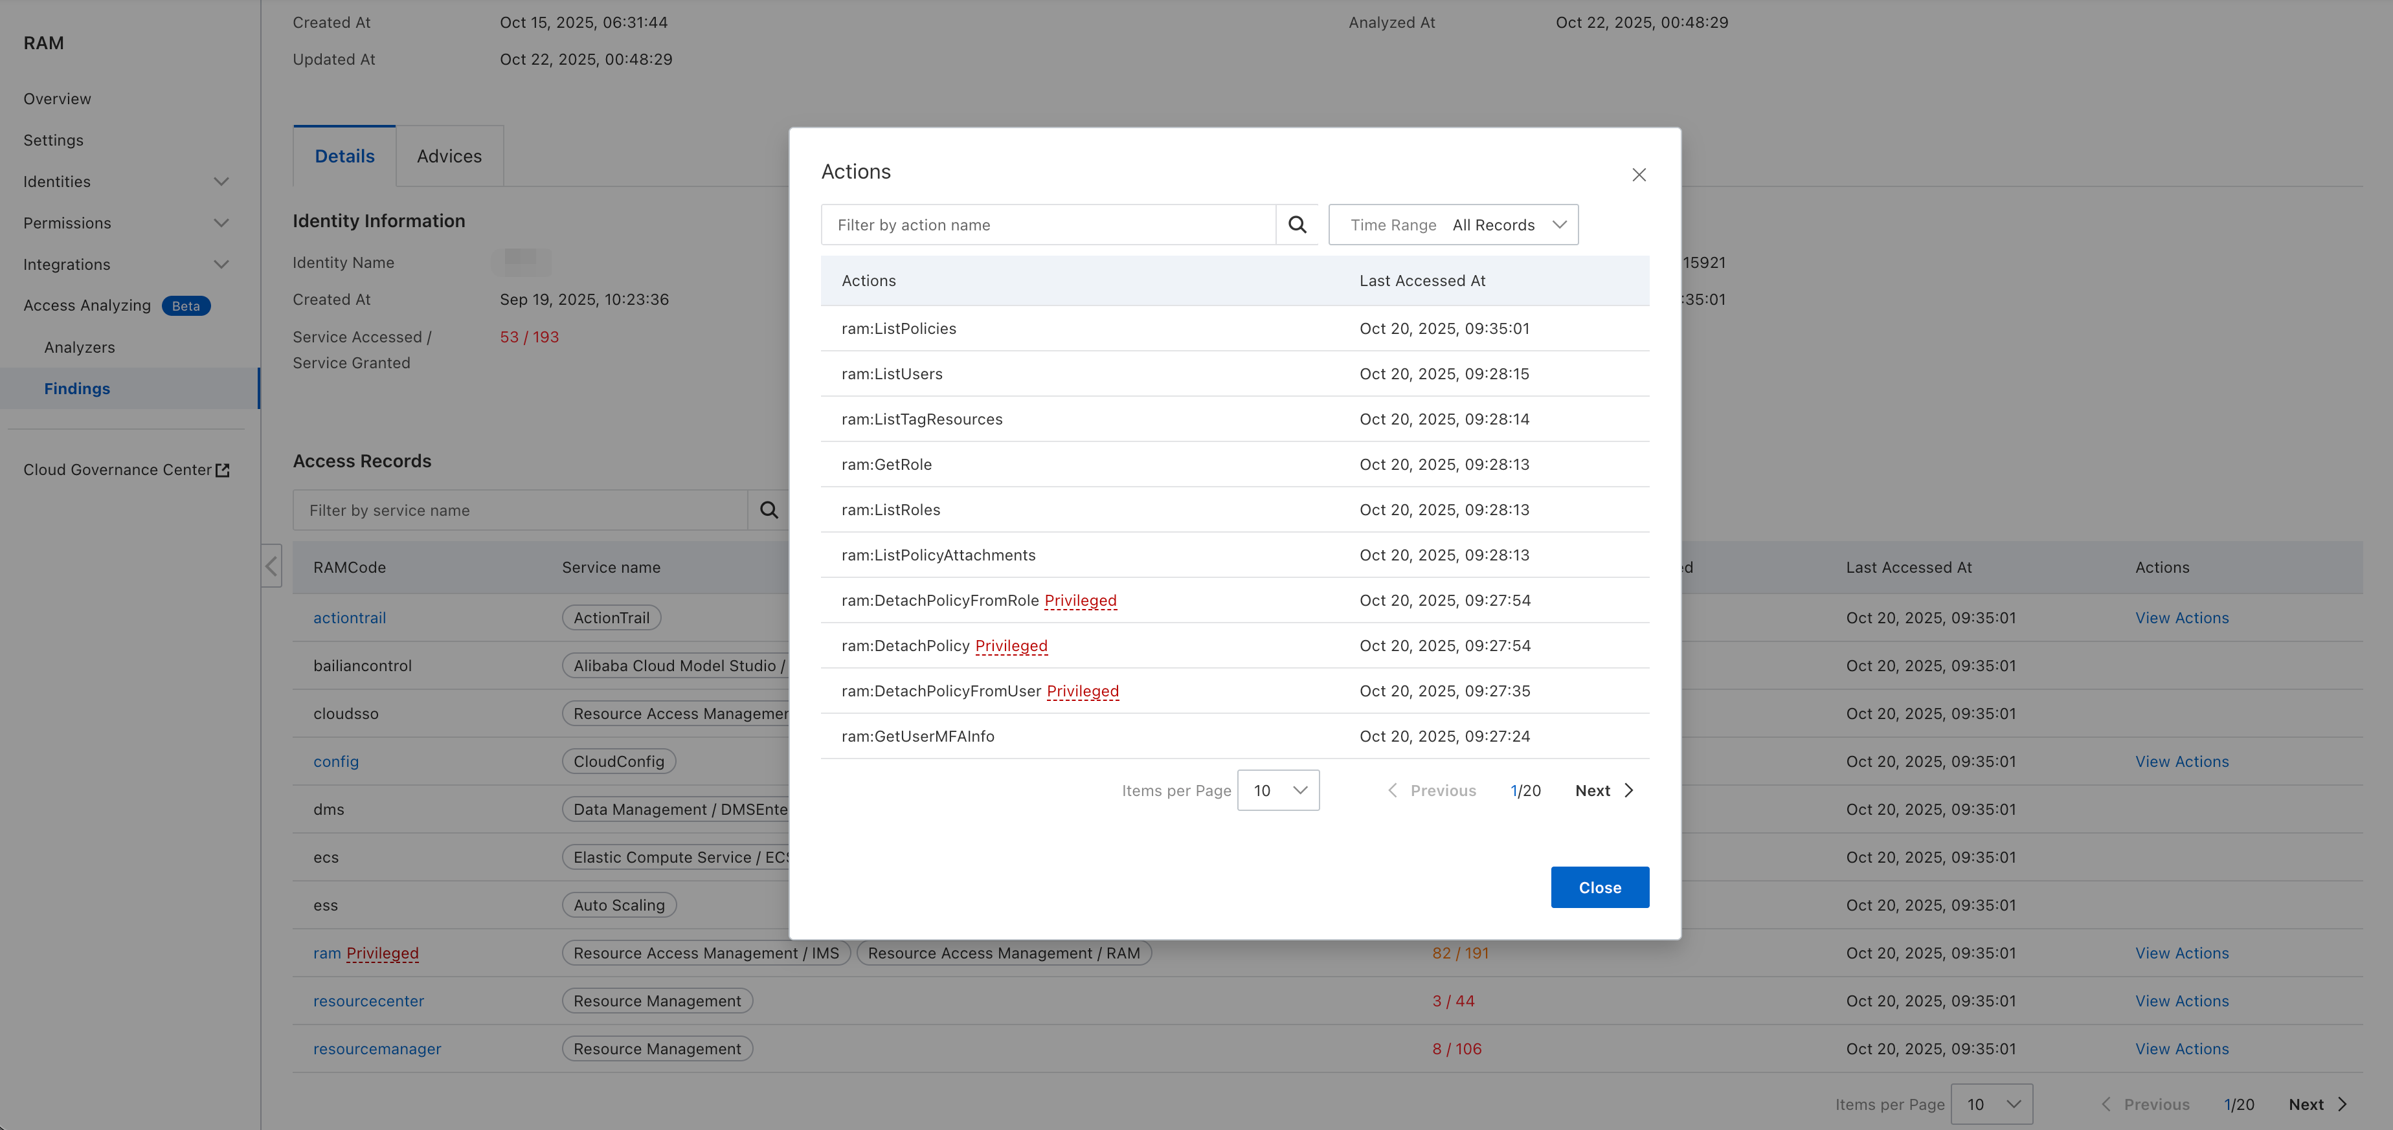Open the actiontrail RAMCode link

[349, 617]
